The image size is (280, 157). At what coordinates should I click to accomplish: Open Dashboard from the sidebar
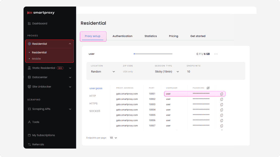(x=39, y=23)
